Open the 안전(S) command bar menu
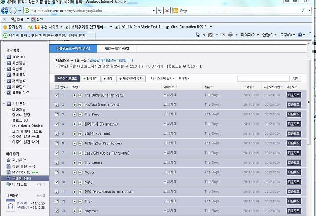Image resolution: width=316 pixels, height=216 pixels. pos(269,35)
